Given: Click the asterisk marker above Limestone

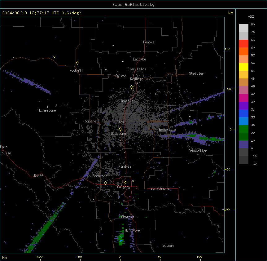Looking at the screenshot, I should 47,107.
